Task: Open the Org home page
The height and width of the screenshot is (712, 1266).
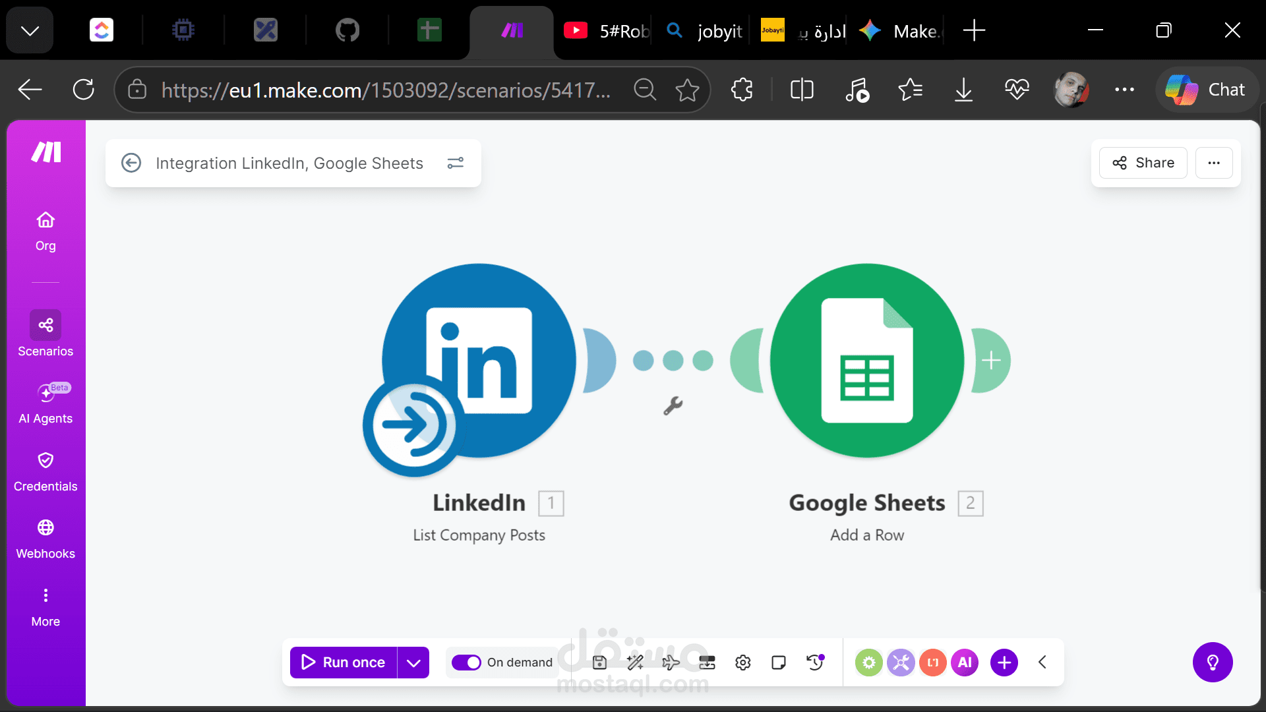Action: tap(45, 231)
